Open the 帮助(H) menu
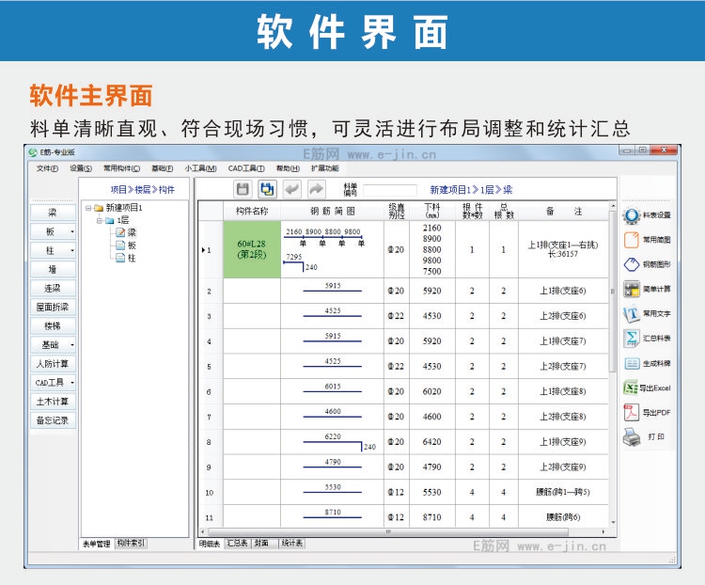This screenshot has height=585, width=705. click(289, 168)
